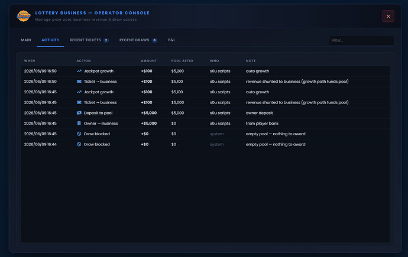Switch to the P&L tab
Viewport: 408px width, 257px height.
tap(171, 40)
